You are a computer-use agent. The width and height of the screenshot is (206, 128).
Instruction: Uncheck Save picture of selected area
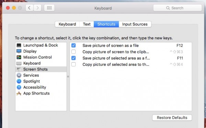(73, 58)
